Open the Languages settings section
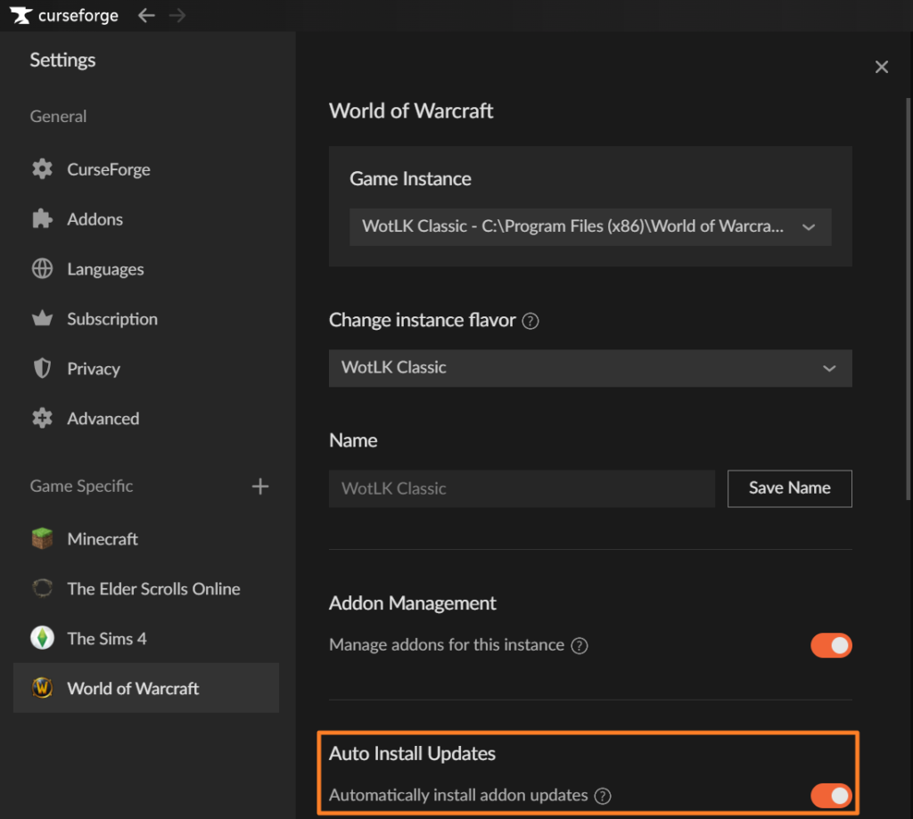Viewport: 913px width, 819px height. coord(146,269)
